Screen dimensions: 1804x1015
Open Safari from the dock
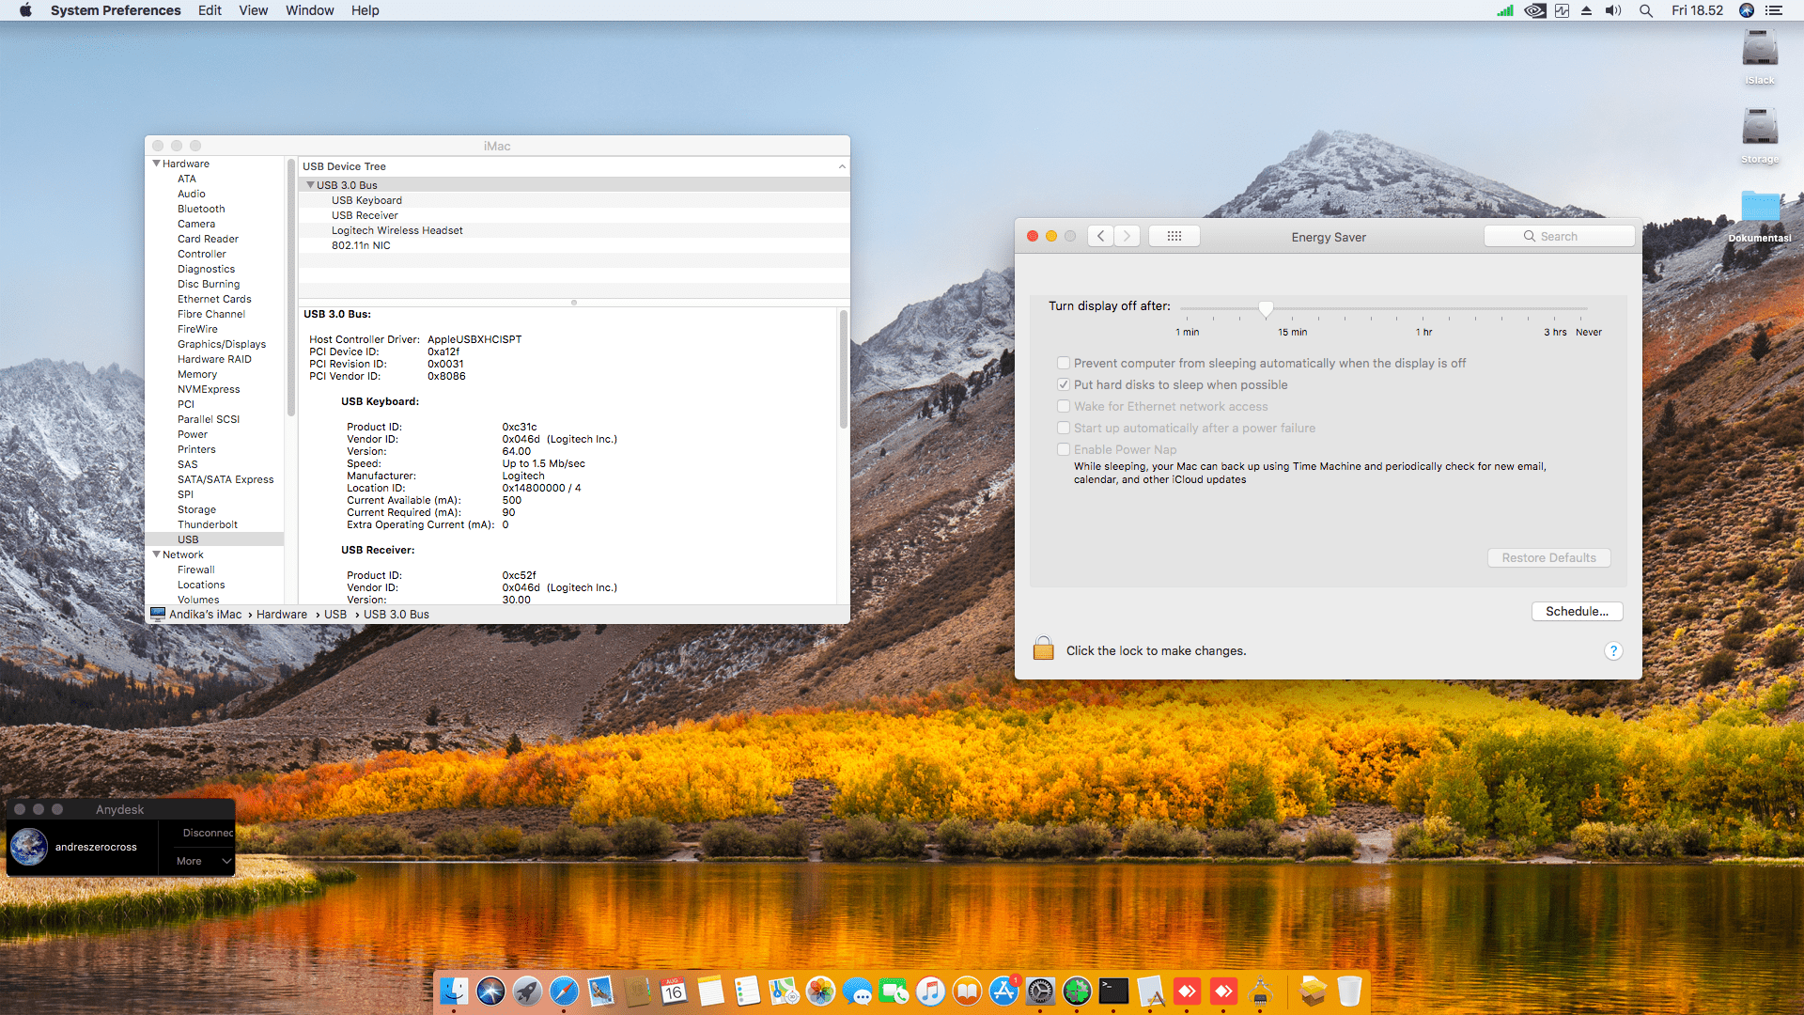[564, 991]
